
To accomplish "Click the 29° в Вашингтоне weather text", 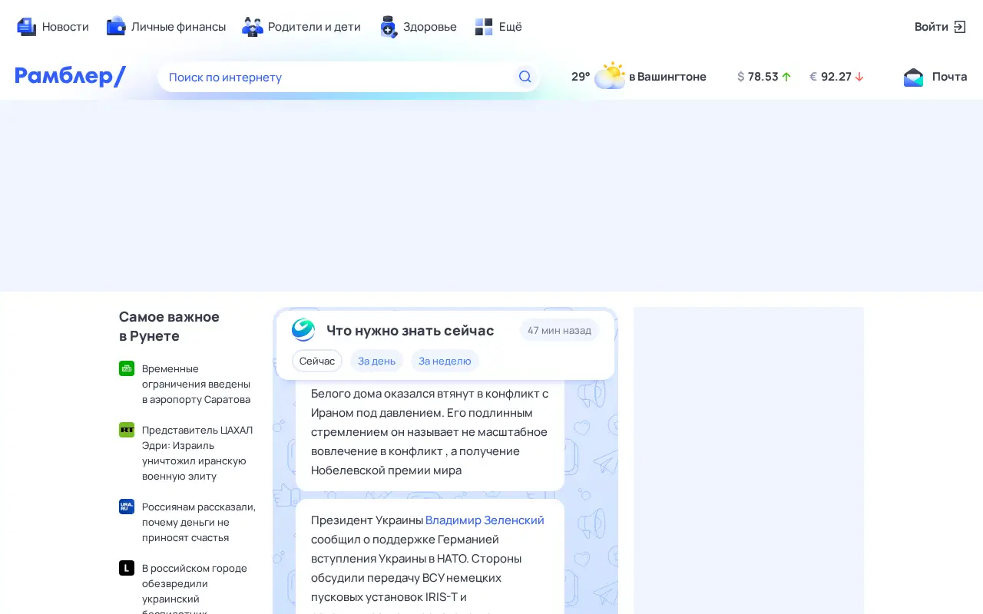I will click(x=639, y=77).
